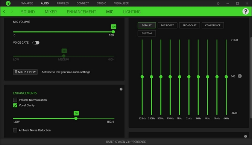The height and width of the screenshot is (145, 252).
Task: Click the 4kHz equalizer band handle
Action: [x=208, y=77]
